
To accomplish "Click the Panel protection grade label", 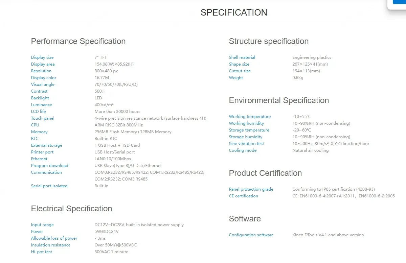I will click(x=251, y=189).
